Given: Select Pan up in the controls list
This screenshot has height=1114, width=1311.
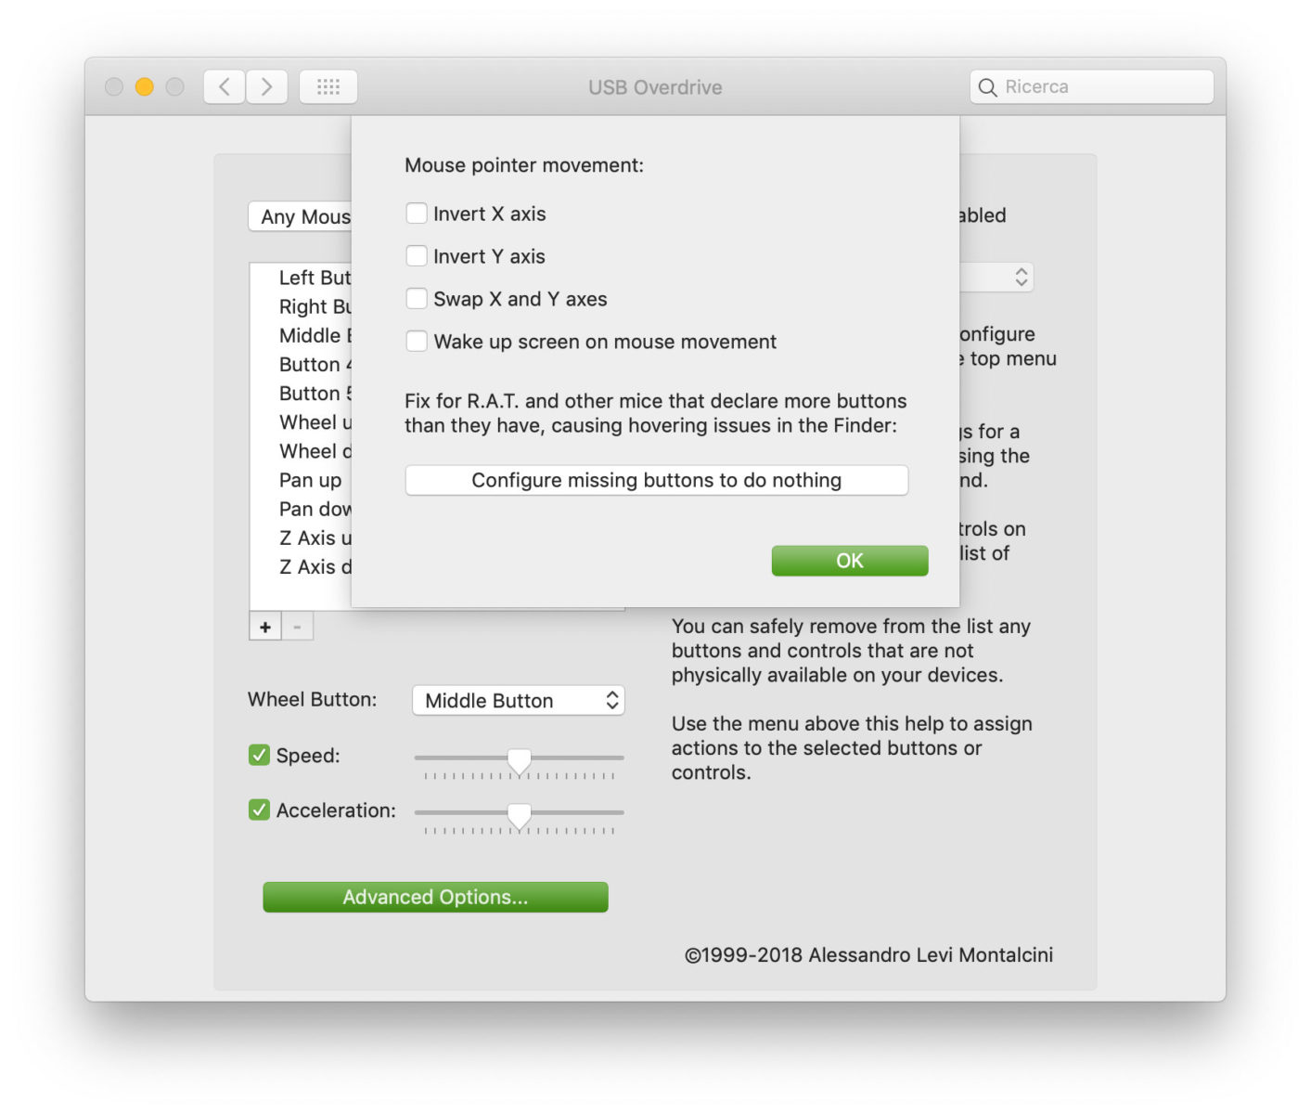Looking at the screenshot, I should click(x=301, y=480).
